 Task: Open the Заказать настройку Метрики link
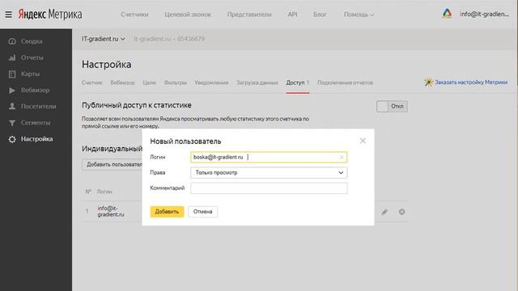pyautogui.click(x=471, y=82)
